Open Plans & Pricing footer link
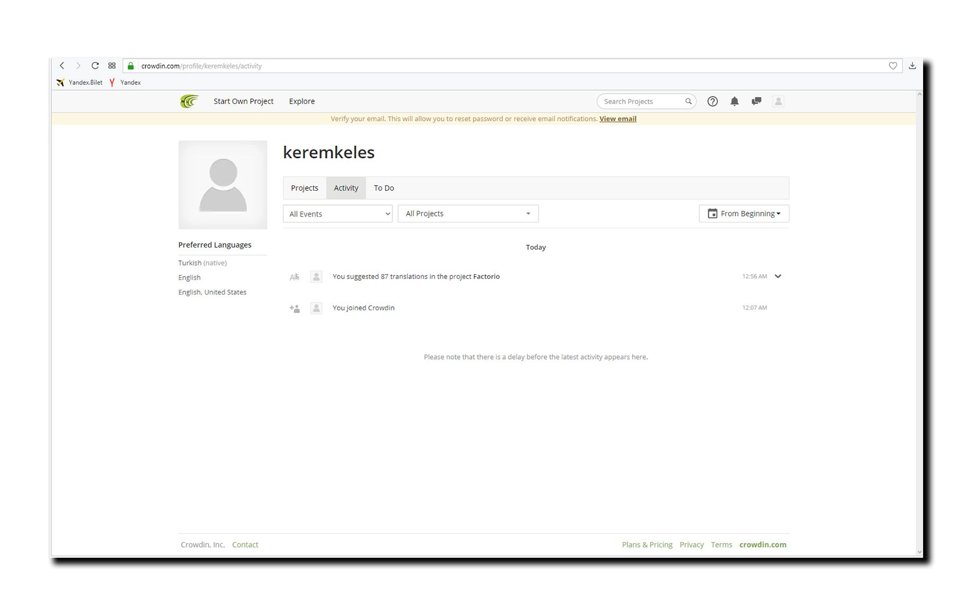The image size is (976, 610). [x=647, y=545]
